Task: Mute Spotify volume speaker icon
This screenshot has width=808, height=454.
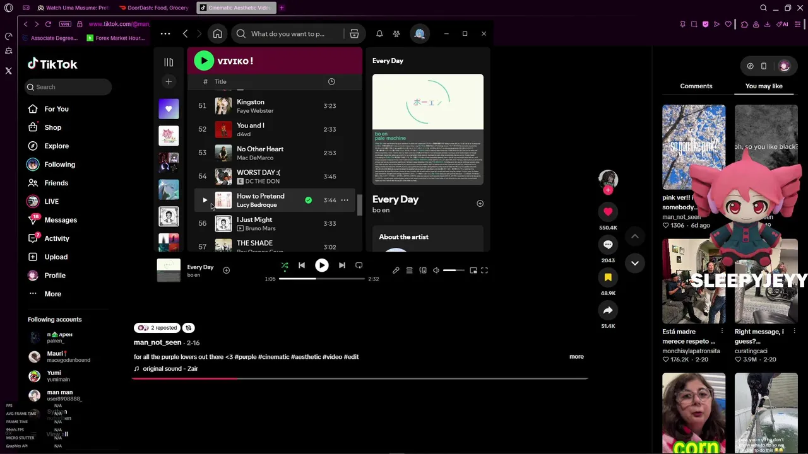Action: tap(436, 271)
